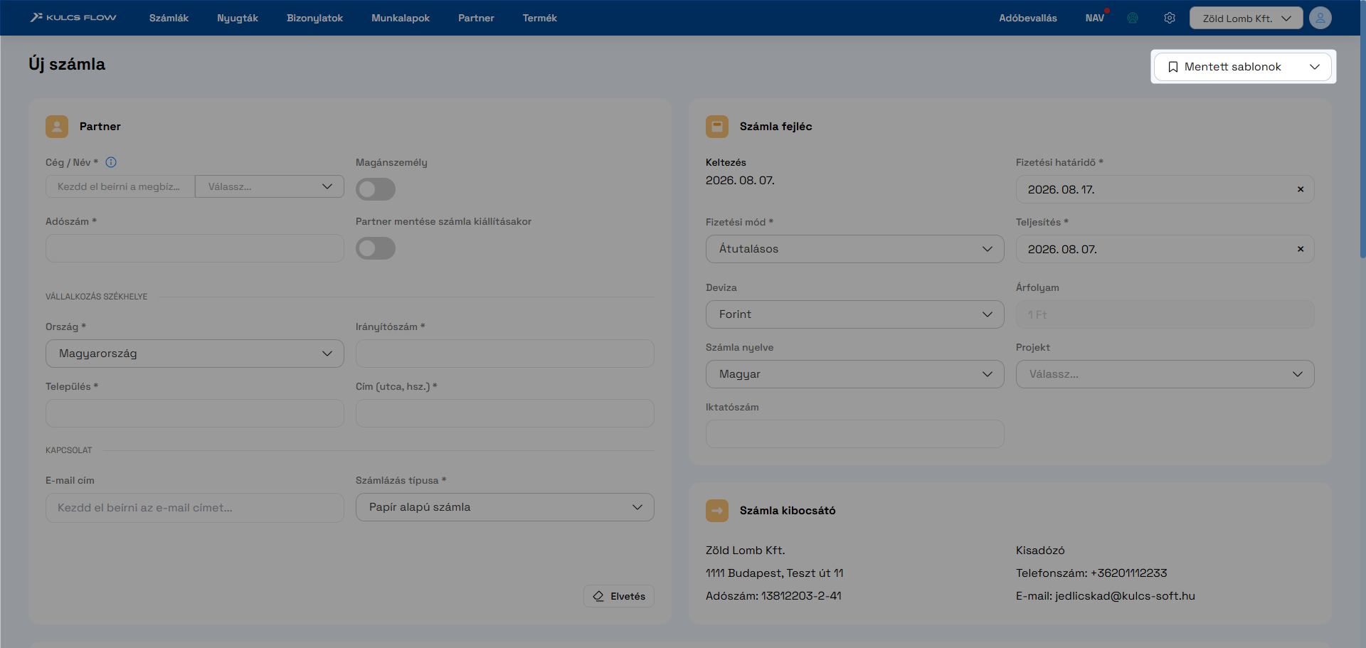Viewport: 1366px width, 648px height.
Task: Expand the Számlázás típusa dropdown
Action: point(505,507)
